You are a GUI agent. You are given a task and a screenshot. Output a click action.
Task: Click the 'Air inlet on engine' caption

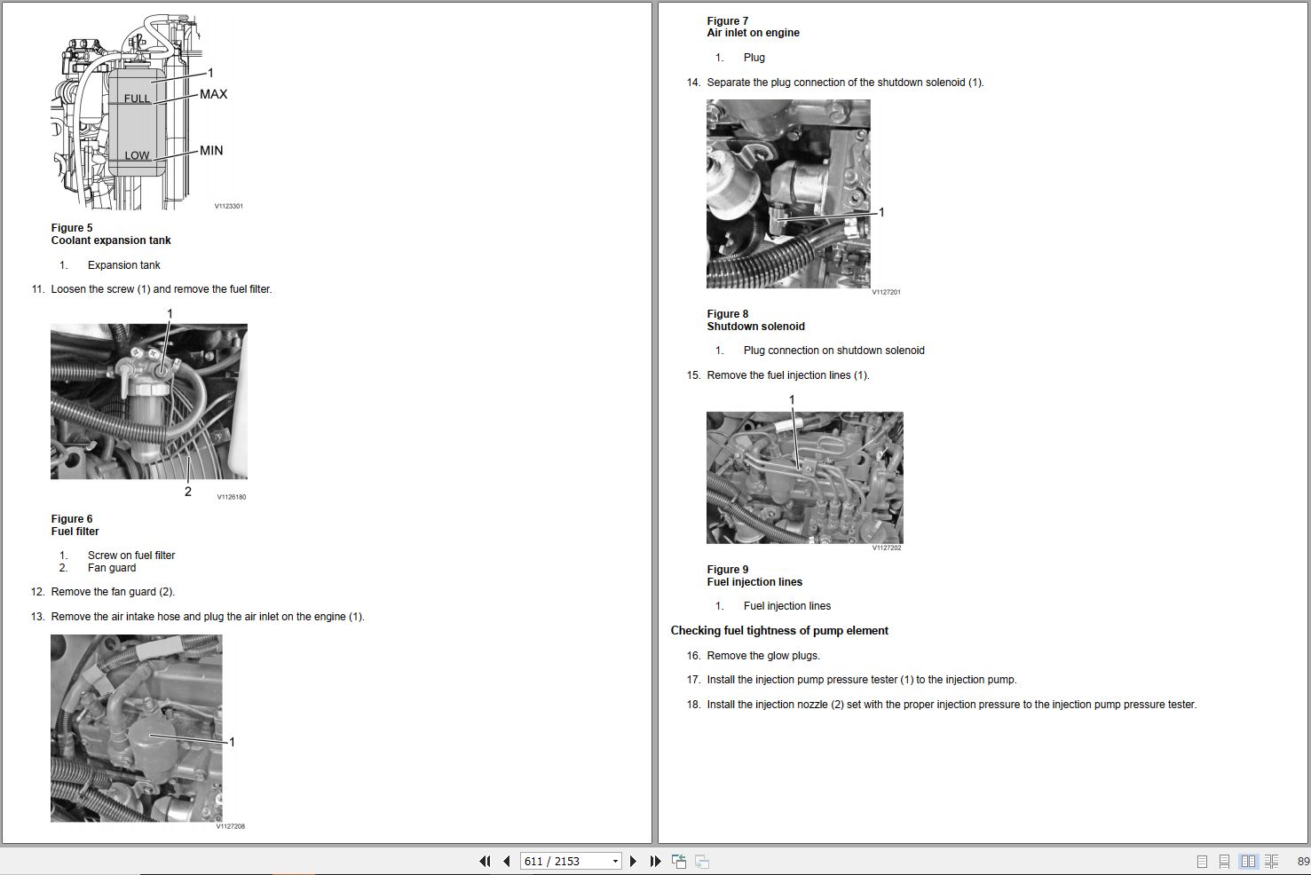pyautogui.click(x=753, y=33)
